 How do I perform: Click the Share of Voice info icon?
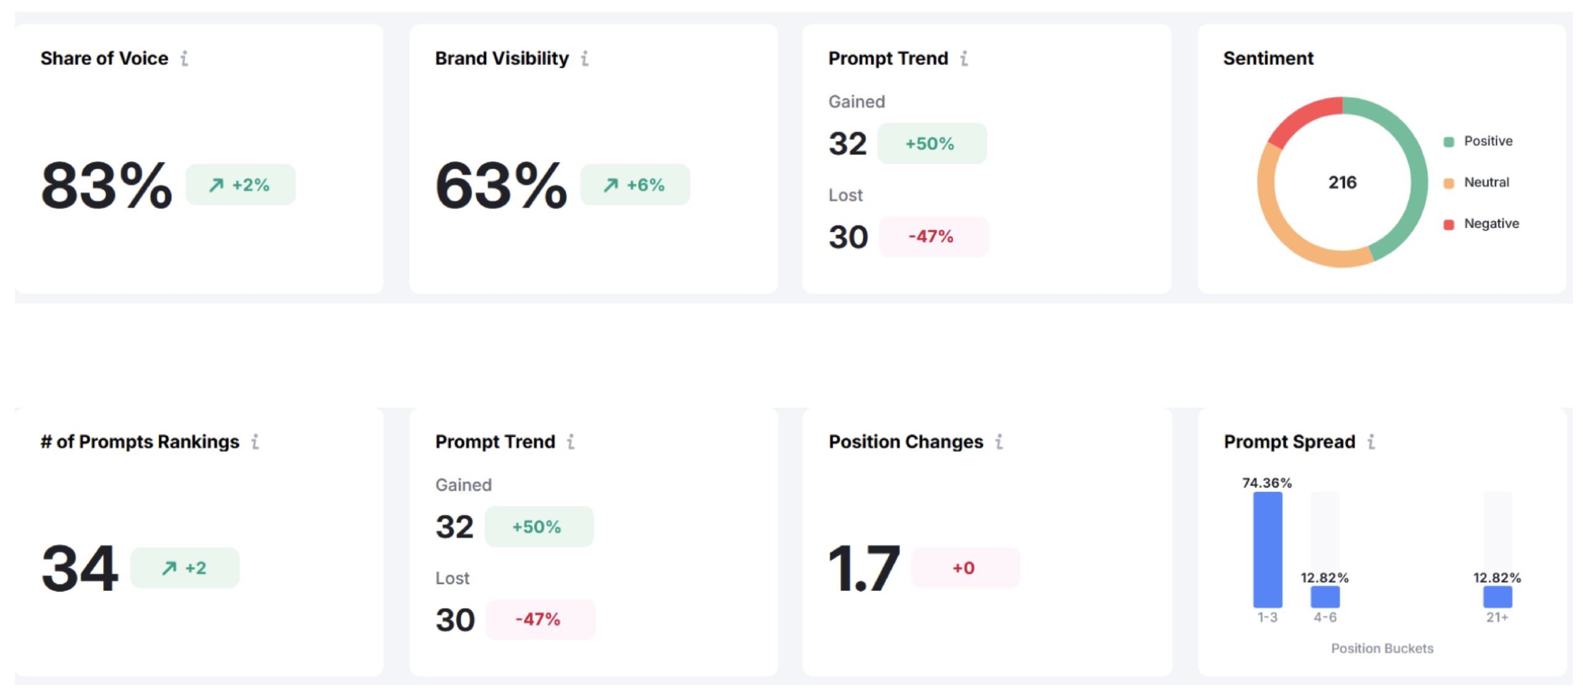(x=184, y=59)
